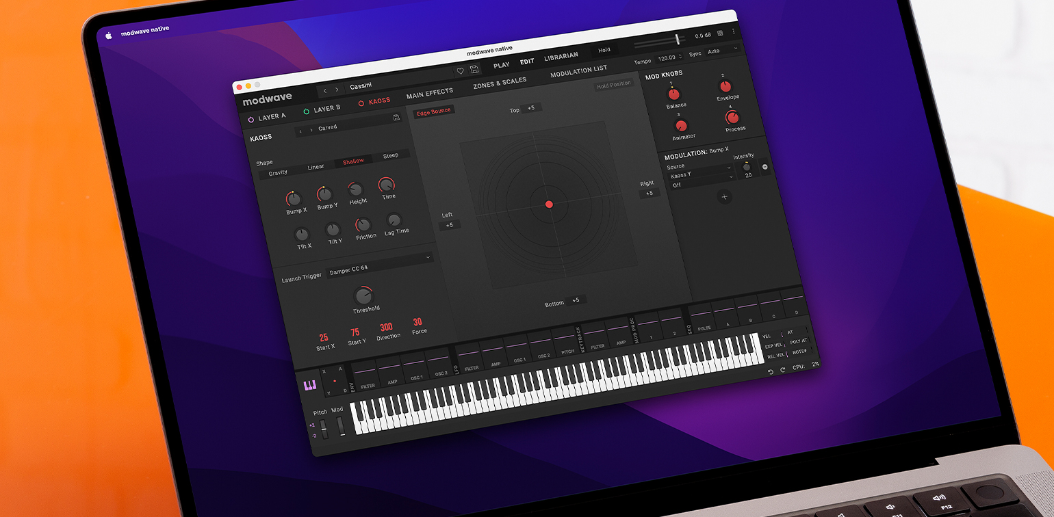Click the redo arrow near CPU

(783, 370)
